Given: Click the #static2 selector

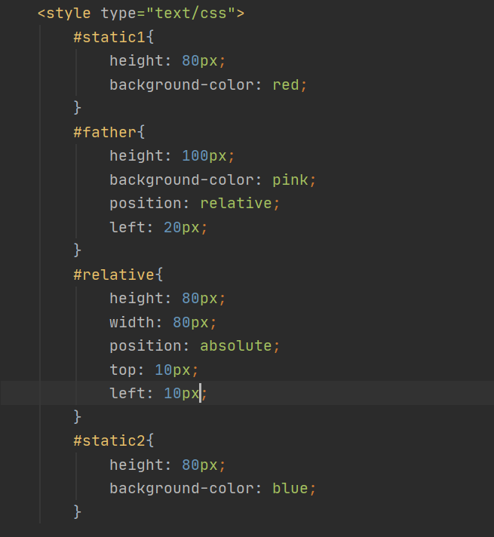Looking at the screenshot, I should pos(109,440).
